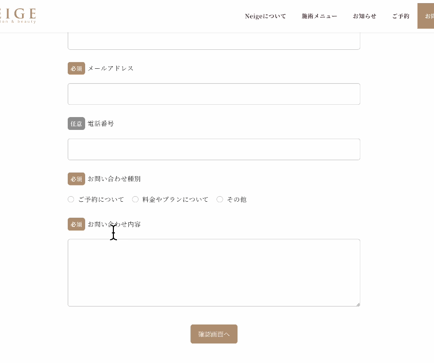Screen dimensions: 434x363
Task: Choose the その他 inquiry type
Action: tap(220, 199)
